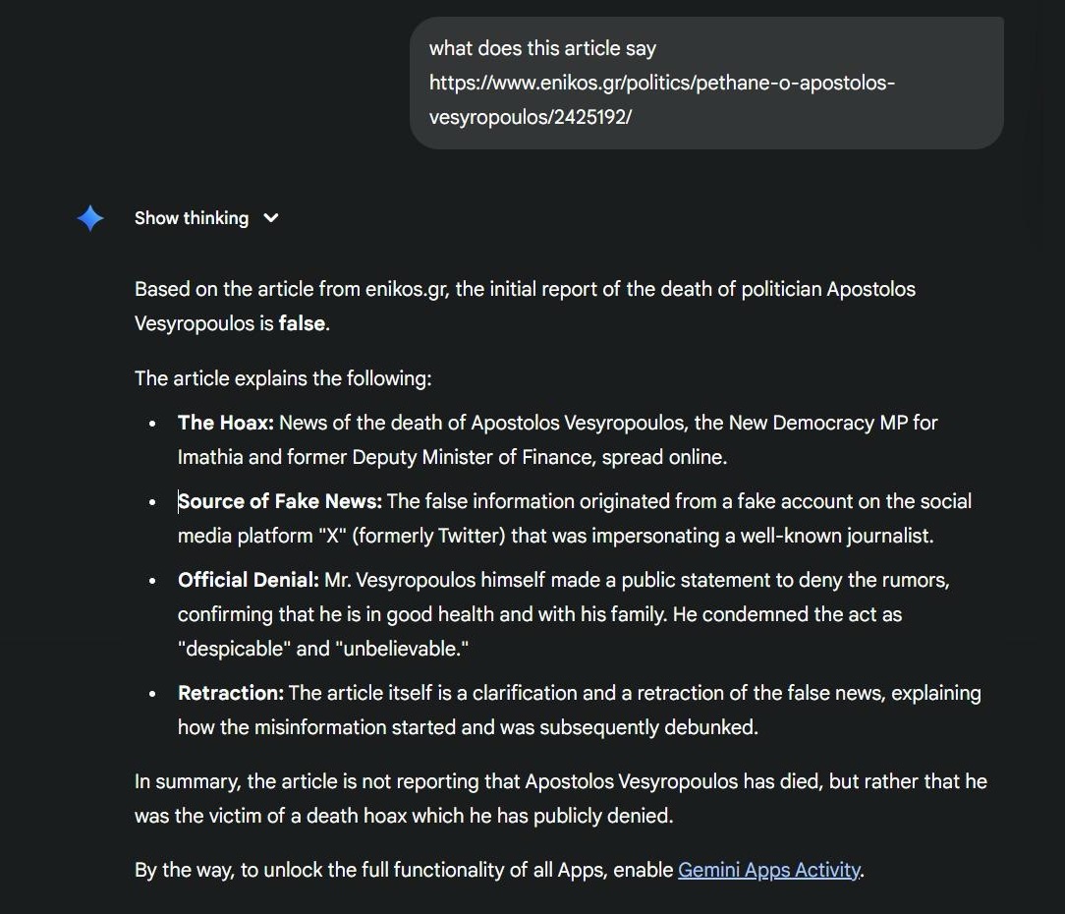
Task: Click the "In summary" closing paragraph
Action: 560,798
